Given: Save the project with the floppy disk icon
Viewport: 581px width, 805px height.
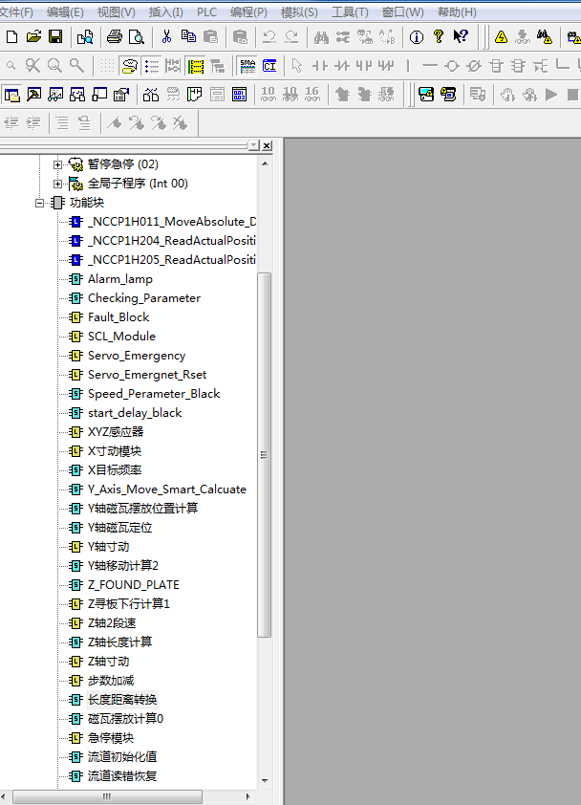Looking at the screenshot, I should point(55,37).
